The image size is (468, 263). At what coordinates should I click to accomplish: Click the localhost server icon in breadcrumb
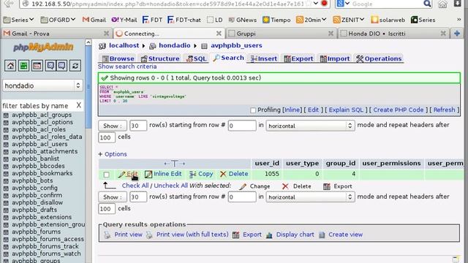[102, 46]
